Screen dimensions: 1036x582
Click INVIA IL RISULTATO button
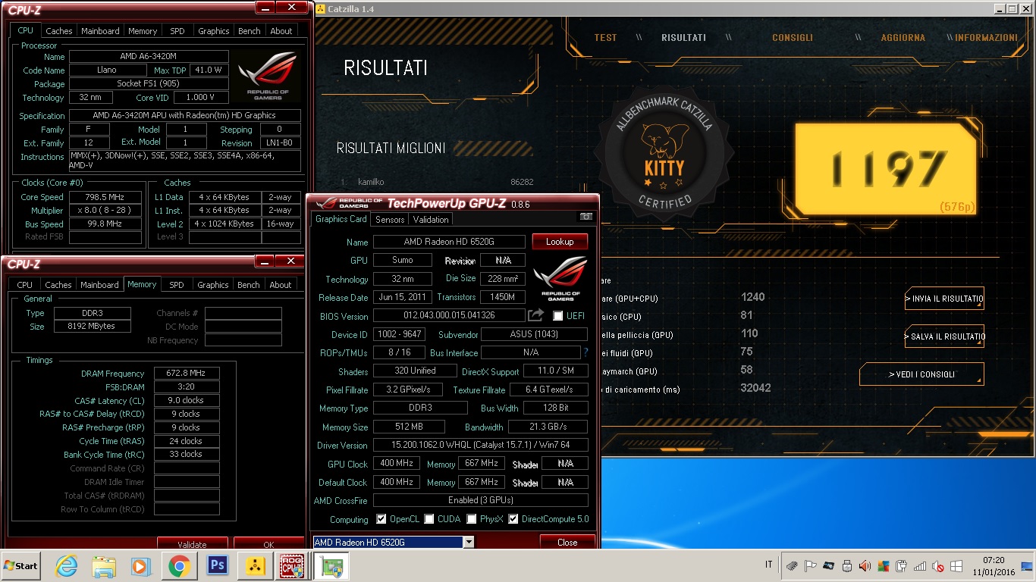pyautogui.click(x=944, y=299)
